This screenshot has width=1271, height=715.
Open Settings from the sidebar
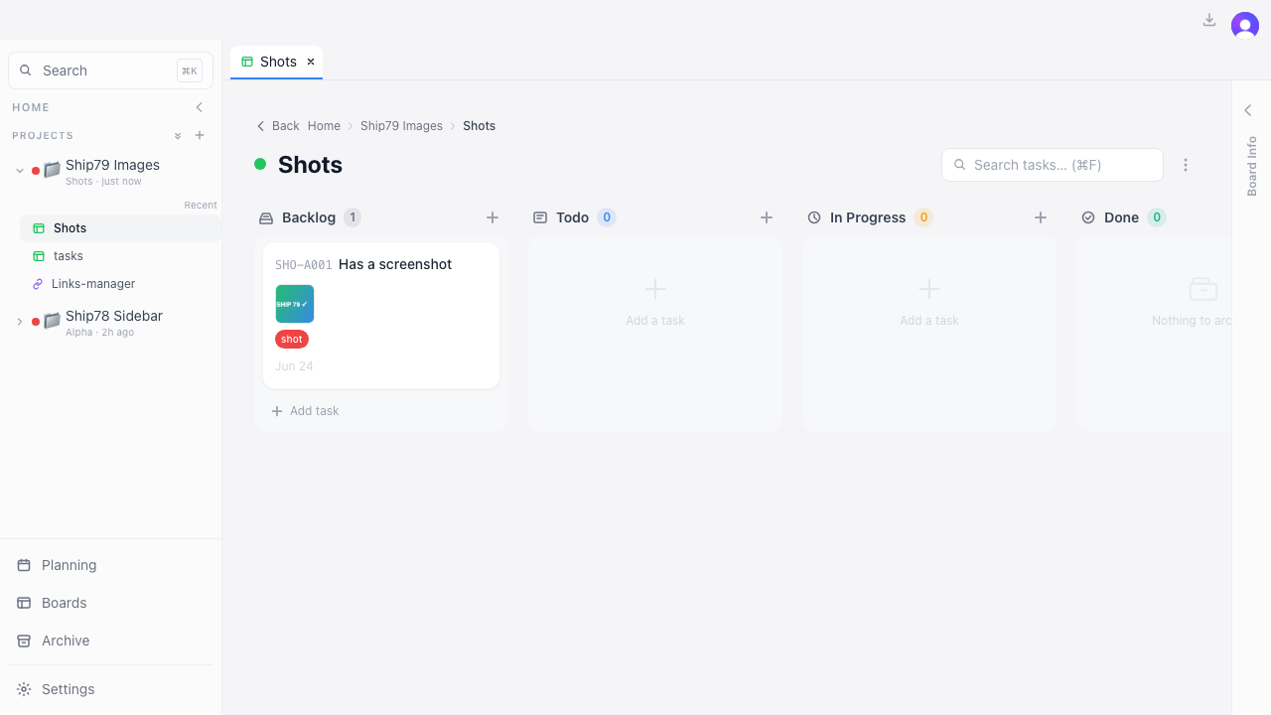(111, 689)
